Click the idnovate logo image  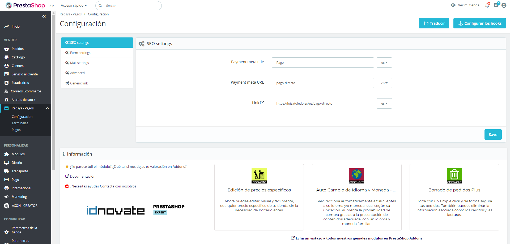point(116,210)
